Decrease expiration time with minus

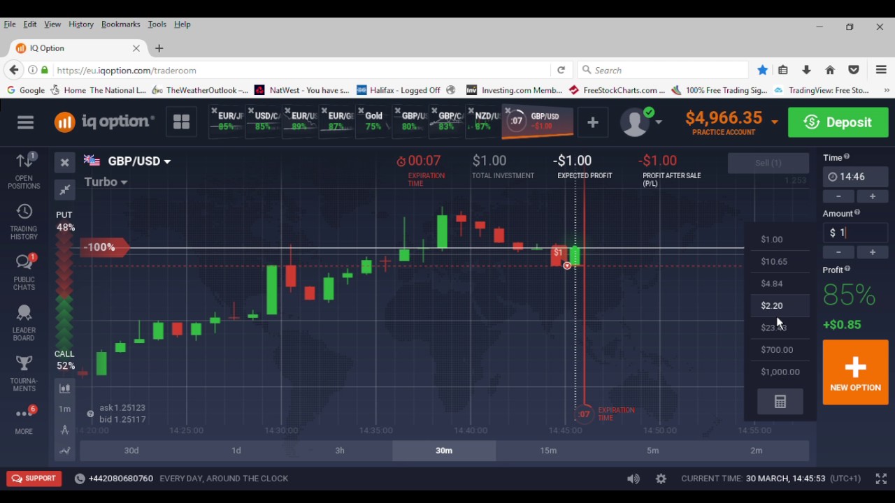tap(838, 197)
